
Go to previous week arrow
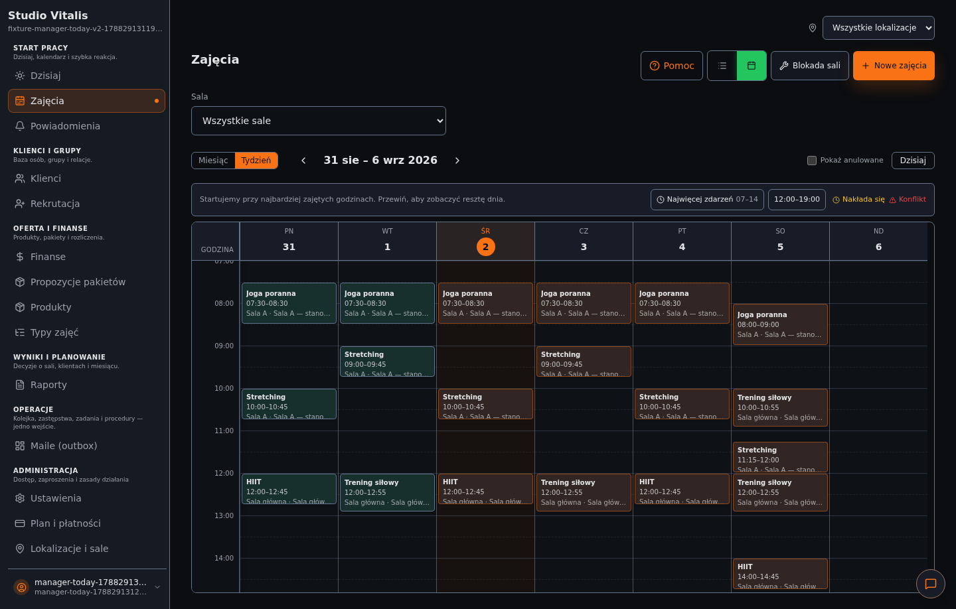pyautogui.click(x=303, y=161)
